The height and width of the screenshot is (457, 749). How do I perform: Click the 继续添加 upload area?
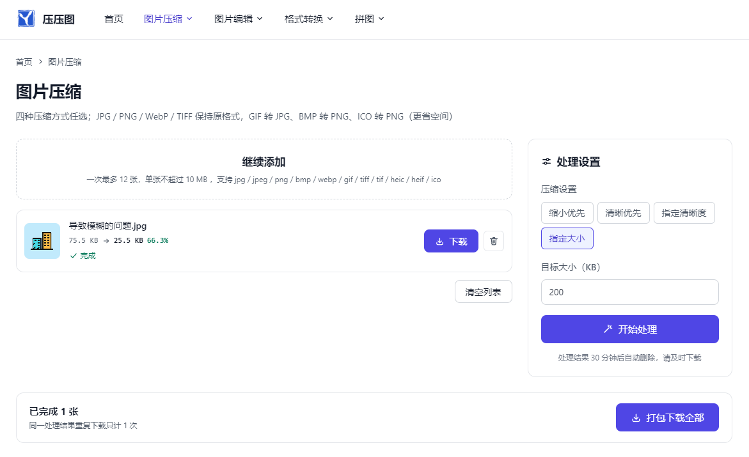point(264,169)
